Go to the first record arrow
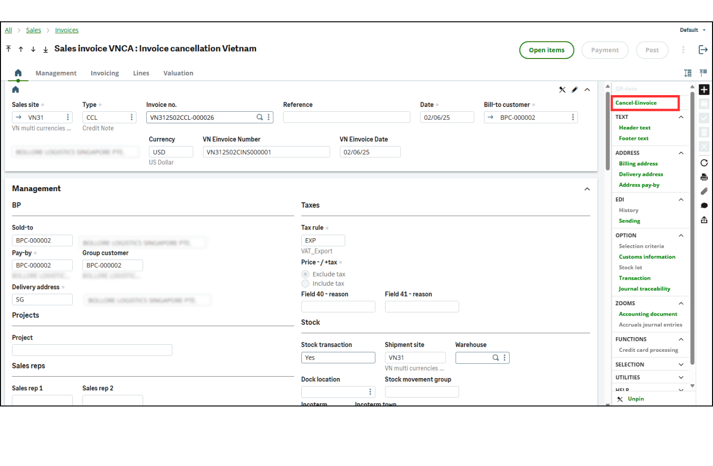This screenshot has height=466, width=713. pos(9,49)
